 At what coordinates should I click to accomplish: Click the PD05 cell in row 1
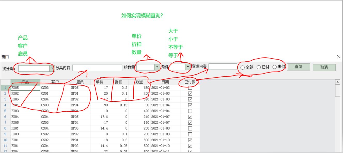click(25, 88)
